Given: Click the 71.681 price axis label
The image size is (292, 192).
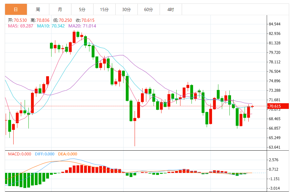Looking at the screenshot, I should pyautogui.click(x=275, y=100).
